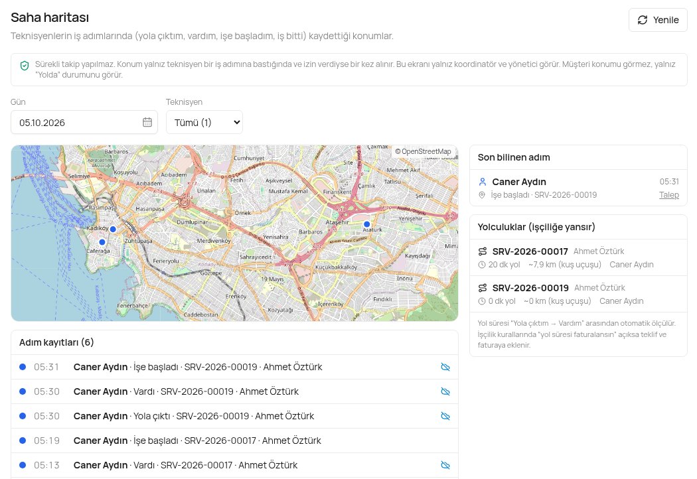Click the shield privacy icon in notice banner
The image size is (697, 479).
pos(25,66)
